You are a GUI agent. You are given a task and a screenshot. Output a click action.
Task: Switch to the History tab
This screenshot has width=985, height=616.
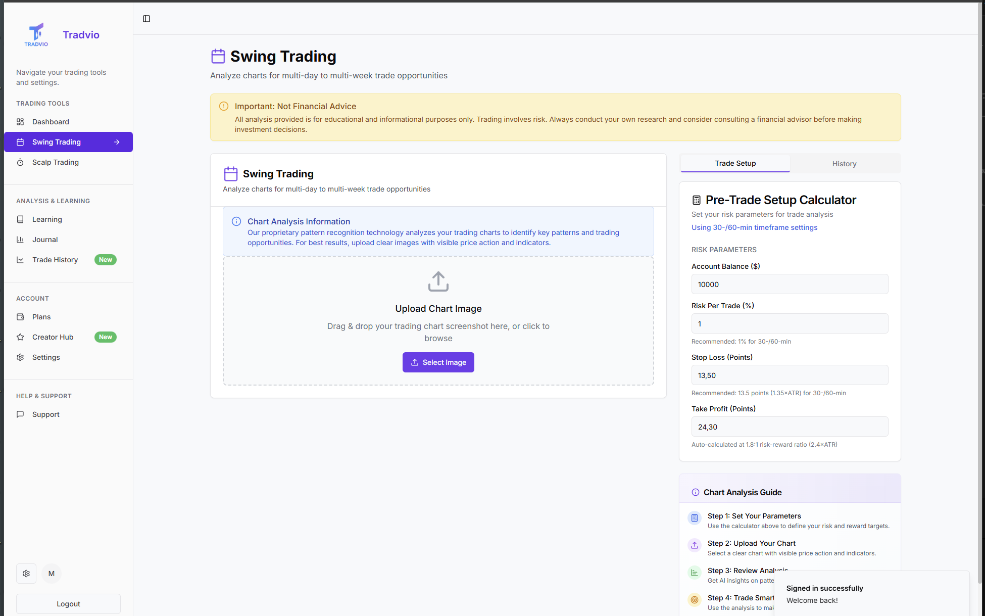click(x=844, y=163)
